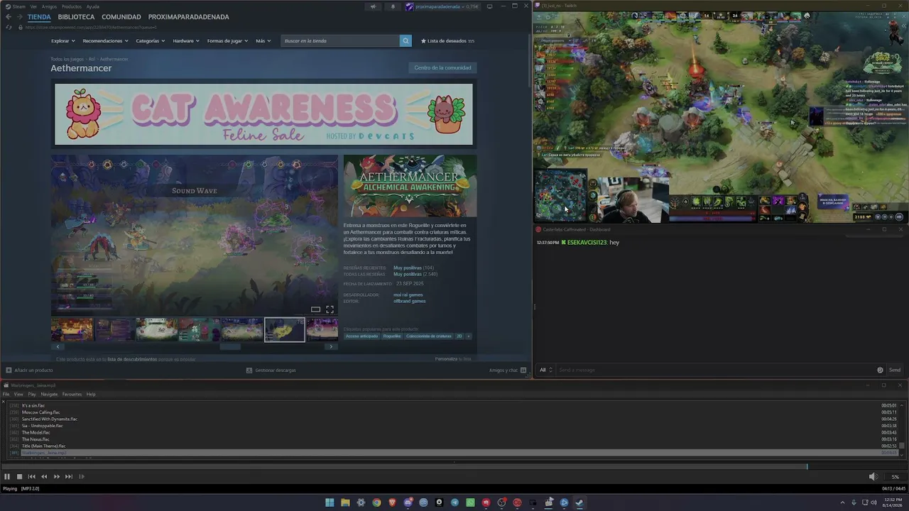Open the All chat filter dropdown

(x=545, y=370)
